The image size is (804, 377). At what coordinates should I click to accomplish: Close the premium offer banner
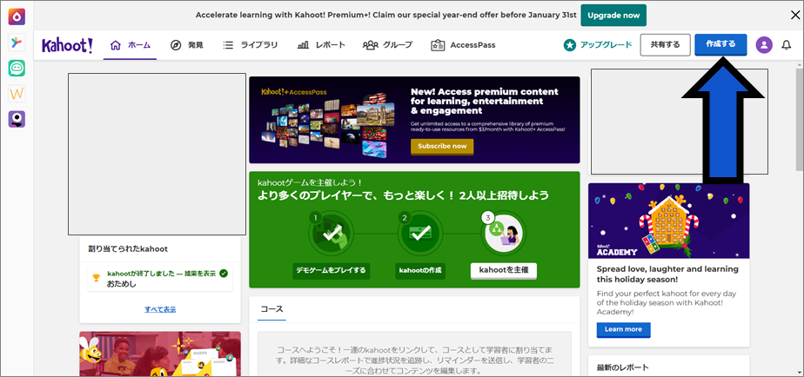(794, 16)
